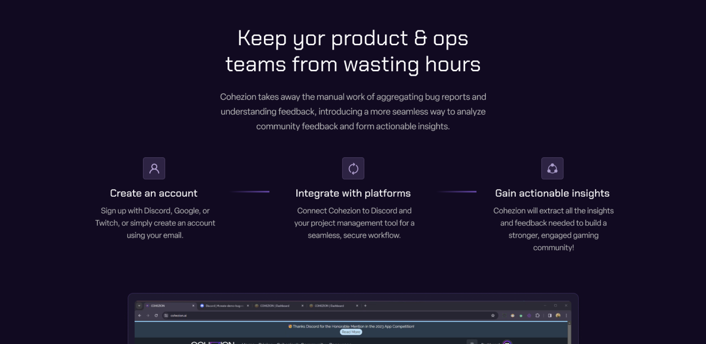Click the user account icon above Create an account
The image size is (706, 344).
coord(154,168)
